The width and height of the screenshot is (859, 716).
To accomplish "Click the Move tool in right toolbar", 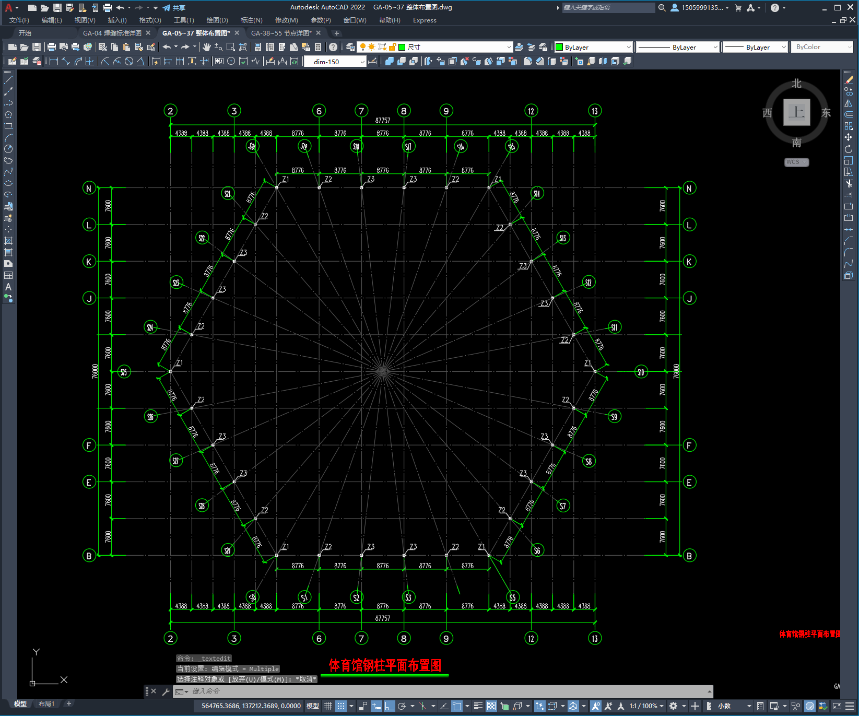I will pos(849,137).
